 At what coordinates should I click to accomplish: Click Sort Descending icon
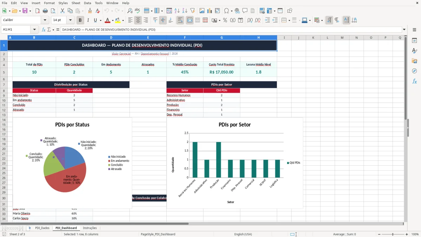[x=185, y=11]
